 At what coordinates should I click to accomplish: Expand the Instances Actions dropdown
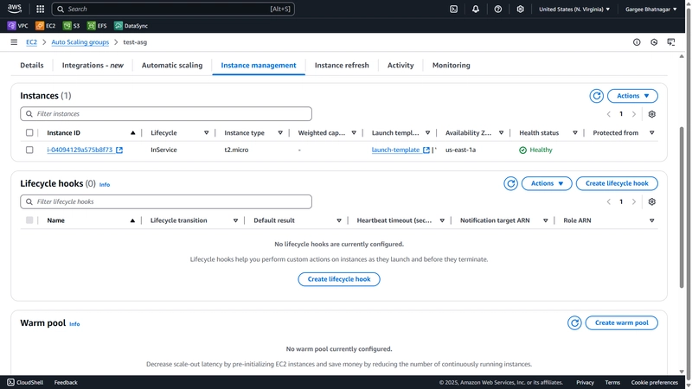coord(632,96)
